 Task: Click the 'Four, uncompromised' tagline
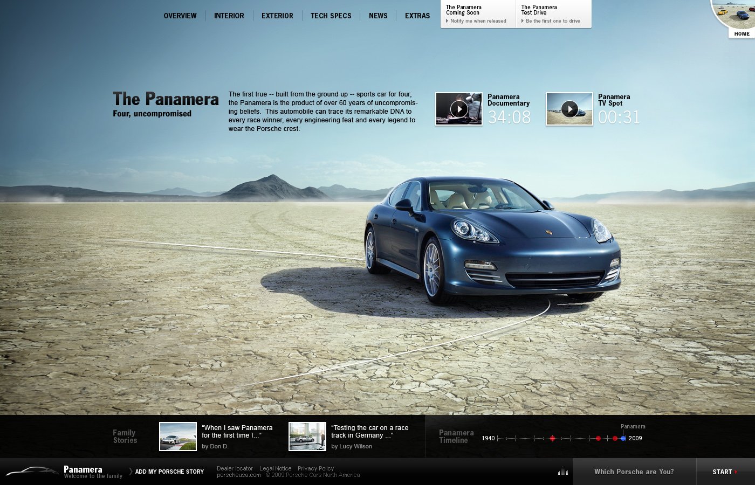pyautogui.click(x=152, y=114)
